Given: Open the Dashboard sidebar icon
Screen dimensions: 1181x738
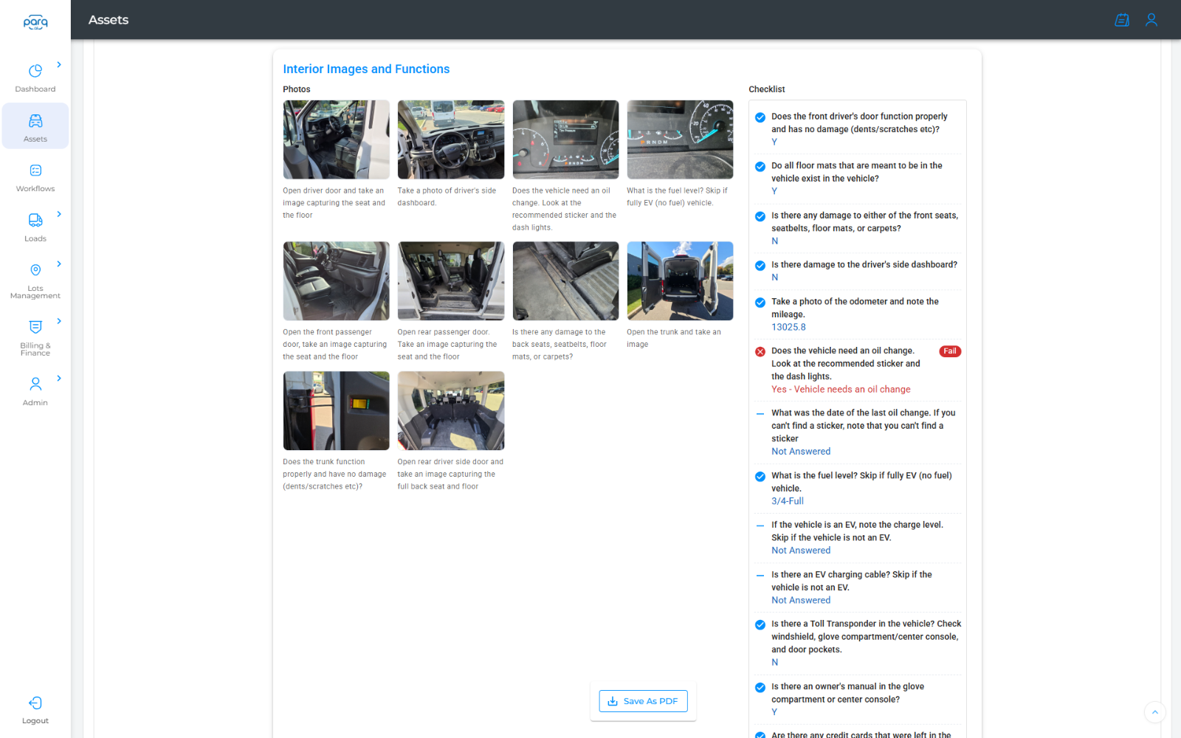Looking at the screenshot, I should [35, 71].
